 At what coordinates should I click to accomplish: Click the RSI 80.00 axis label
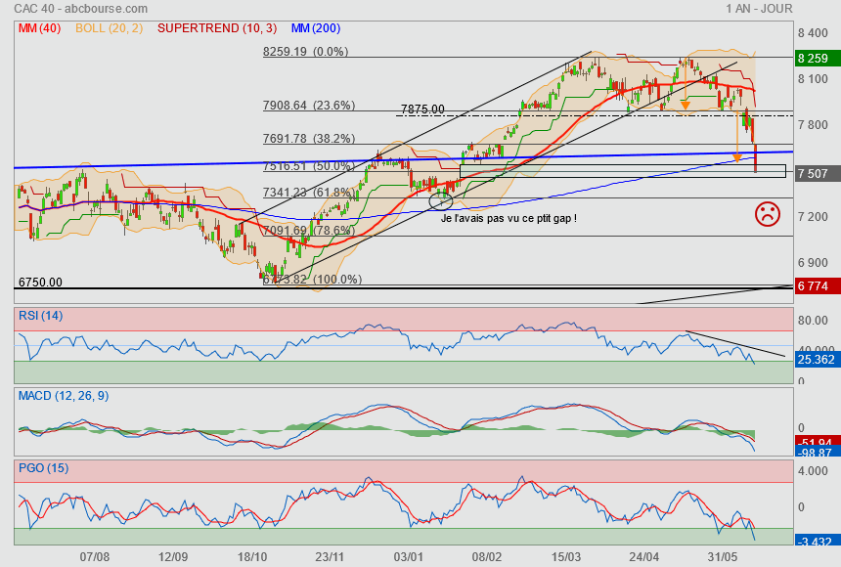(813, 321)
